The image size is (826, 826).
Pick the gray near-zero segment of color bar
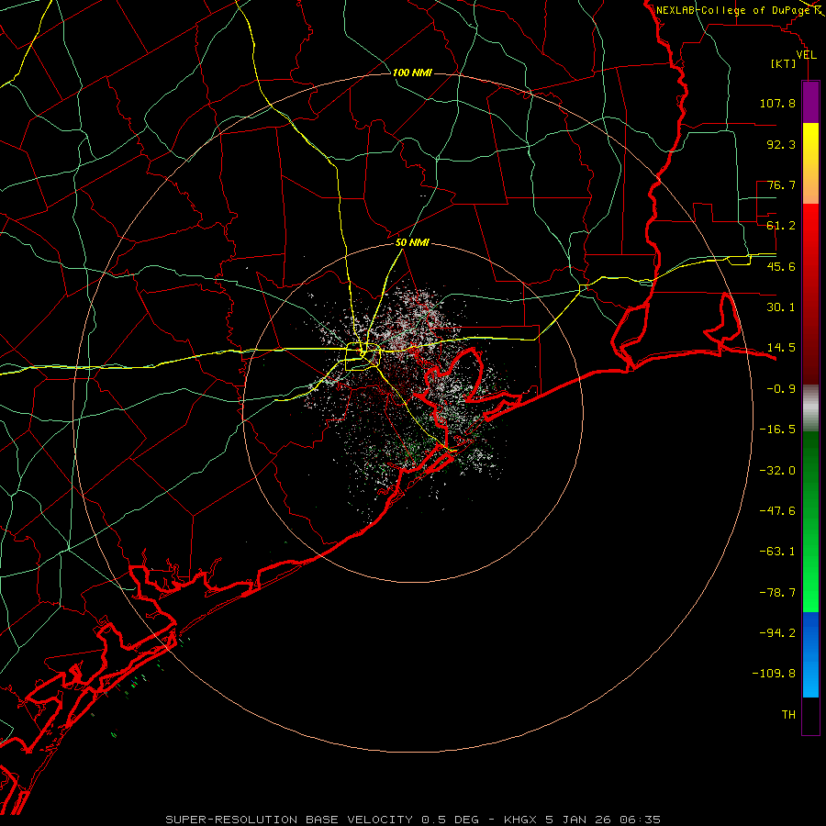click(810, 408)
